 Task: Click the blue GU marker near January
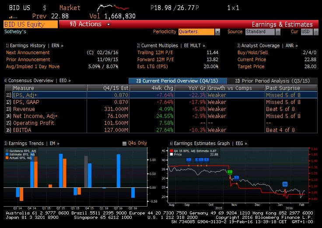point(285,184)
